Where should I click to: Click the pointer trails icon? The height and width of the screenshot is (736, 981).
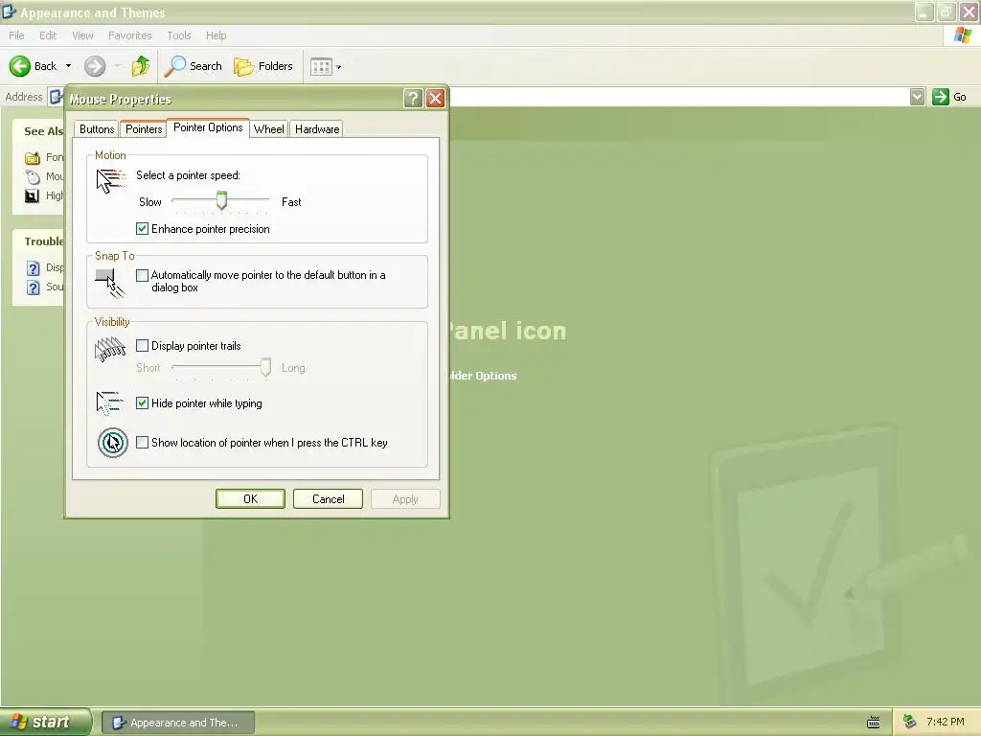pos(110,349)
